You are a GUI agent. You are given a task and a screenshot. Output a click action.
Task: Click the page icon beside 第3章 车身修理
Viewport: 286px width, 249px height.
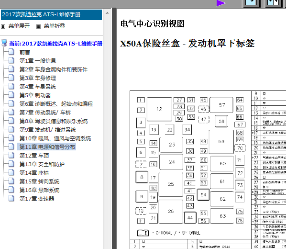[x=11, y=78]
